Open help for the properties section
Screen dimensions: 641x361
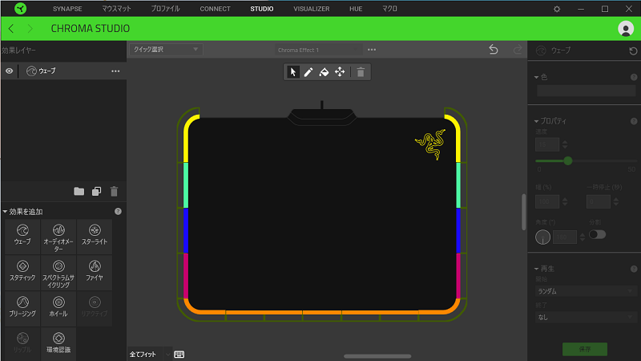click(x=634, y=121)
